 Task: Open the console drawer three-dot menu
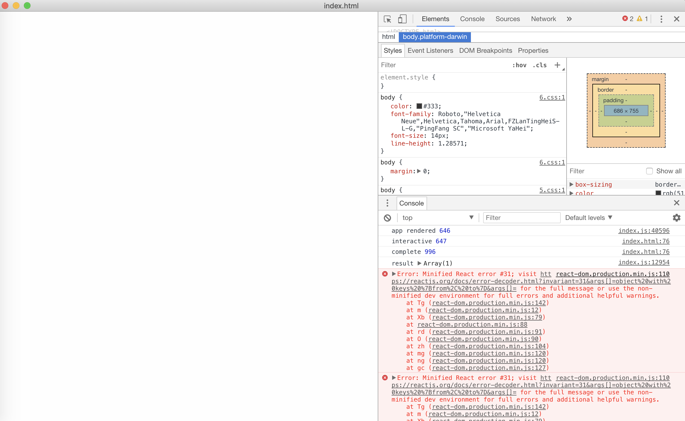[387, 203]
